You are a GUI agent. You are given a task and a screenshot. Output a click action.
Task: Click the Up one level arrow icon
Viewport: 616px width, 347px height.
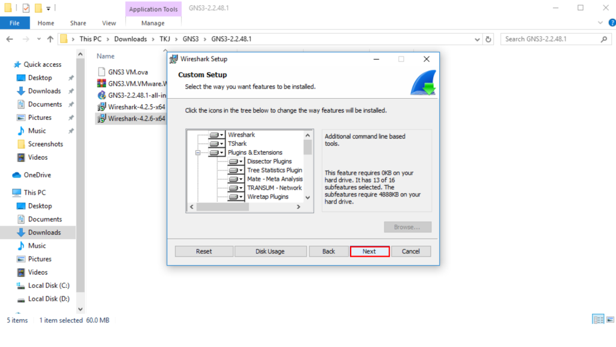tap(50, 39)
